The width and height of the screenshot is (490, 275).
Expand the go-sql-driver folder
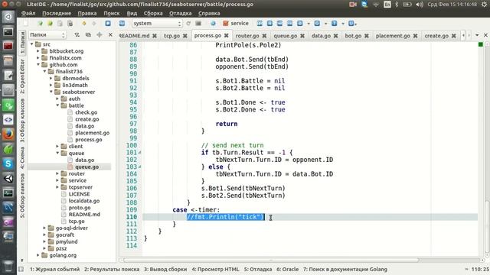pos(44,228)
